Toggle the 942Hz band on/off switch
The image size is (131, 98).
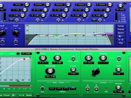pos(58,20)
